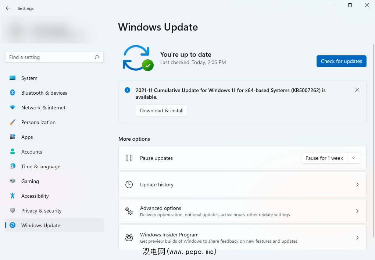Click Download & install button

(x=162, y=110)
